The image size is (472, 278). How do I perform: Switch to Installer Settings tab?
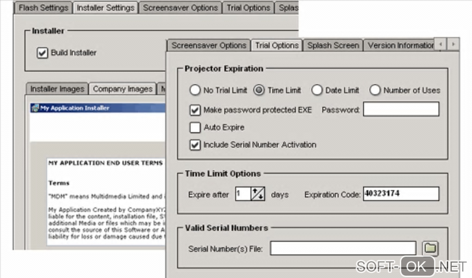point(106,8)
